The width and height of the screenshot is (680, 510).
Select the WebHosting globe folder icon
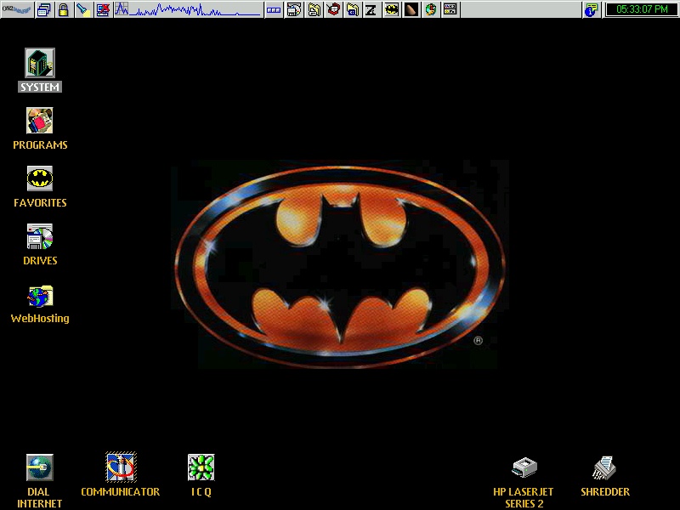click(39, 297)
